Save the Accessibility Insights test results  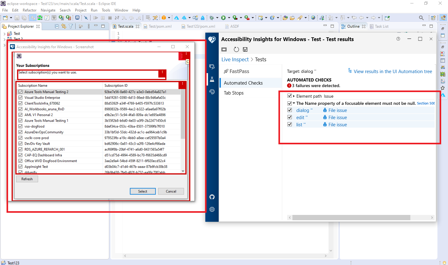tap(245, 49)
